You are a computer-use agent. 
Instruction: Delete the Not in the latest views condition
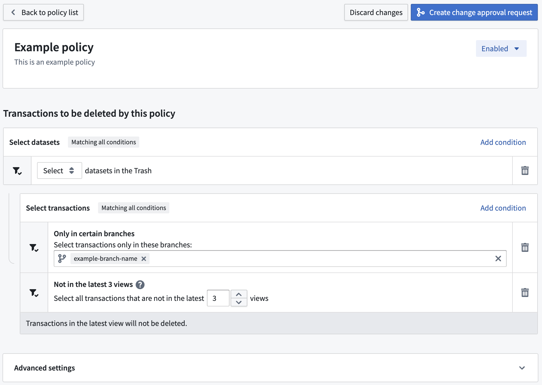525,293
